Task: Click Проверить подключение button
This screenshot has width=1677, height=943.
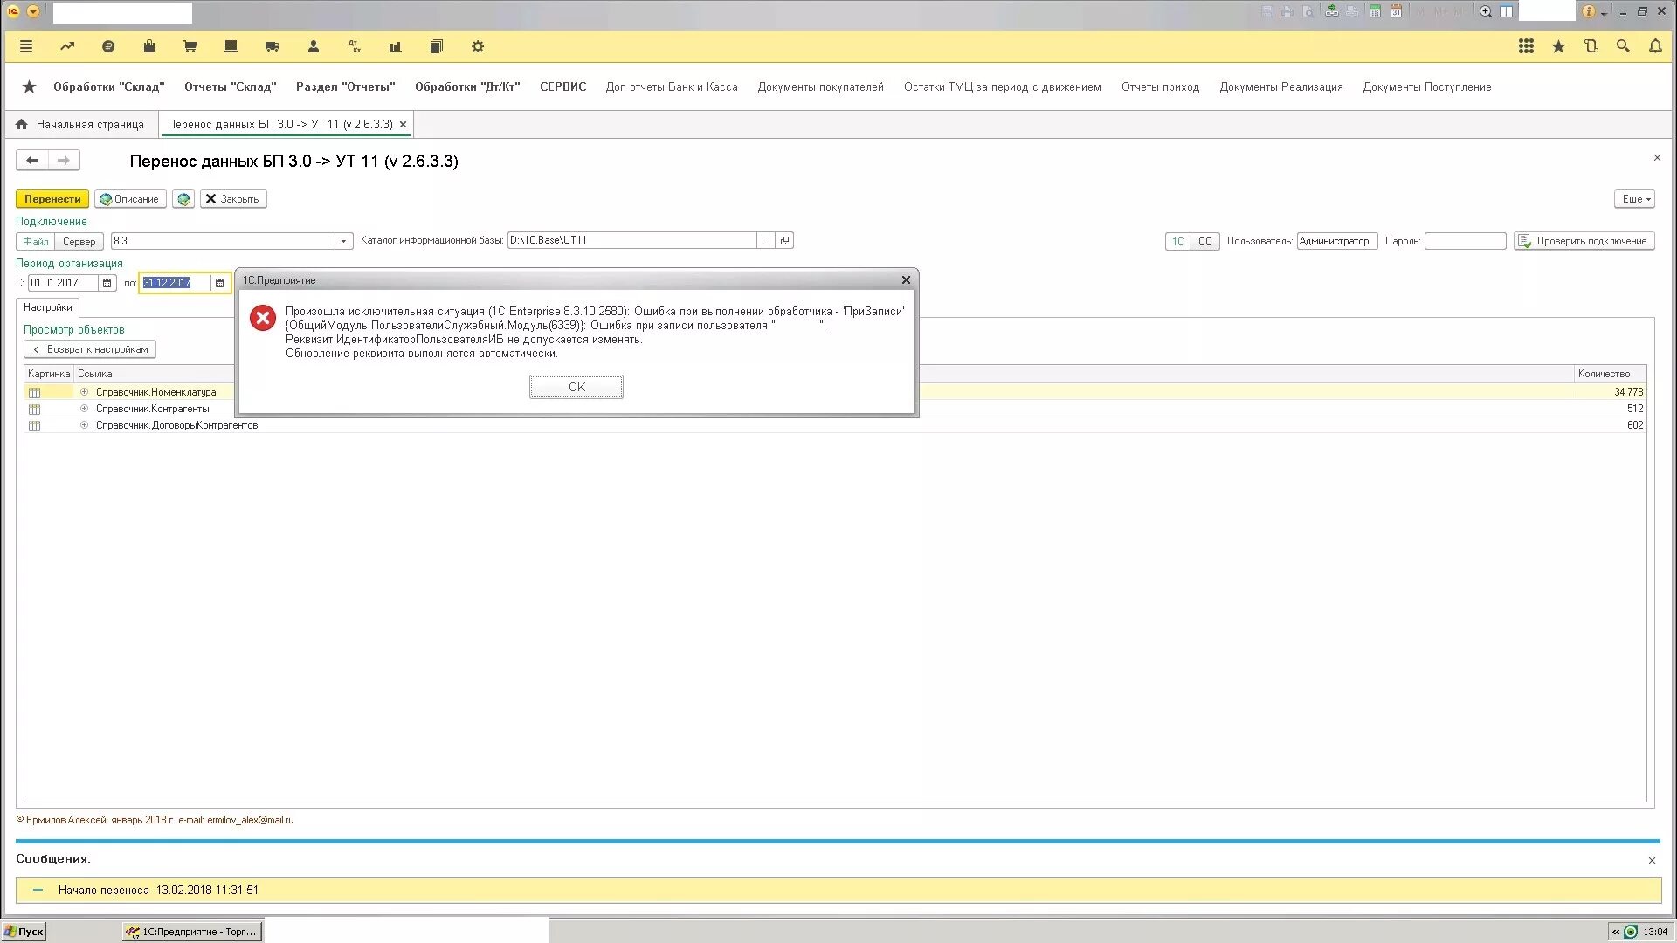Action: 1584,241
